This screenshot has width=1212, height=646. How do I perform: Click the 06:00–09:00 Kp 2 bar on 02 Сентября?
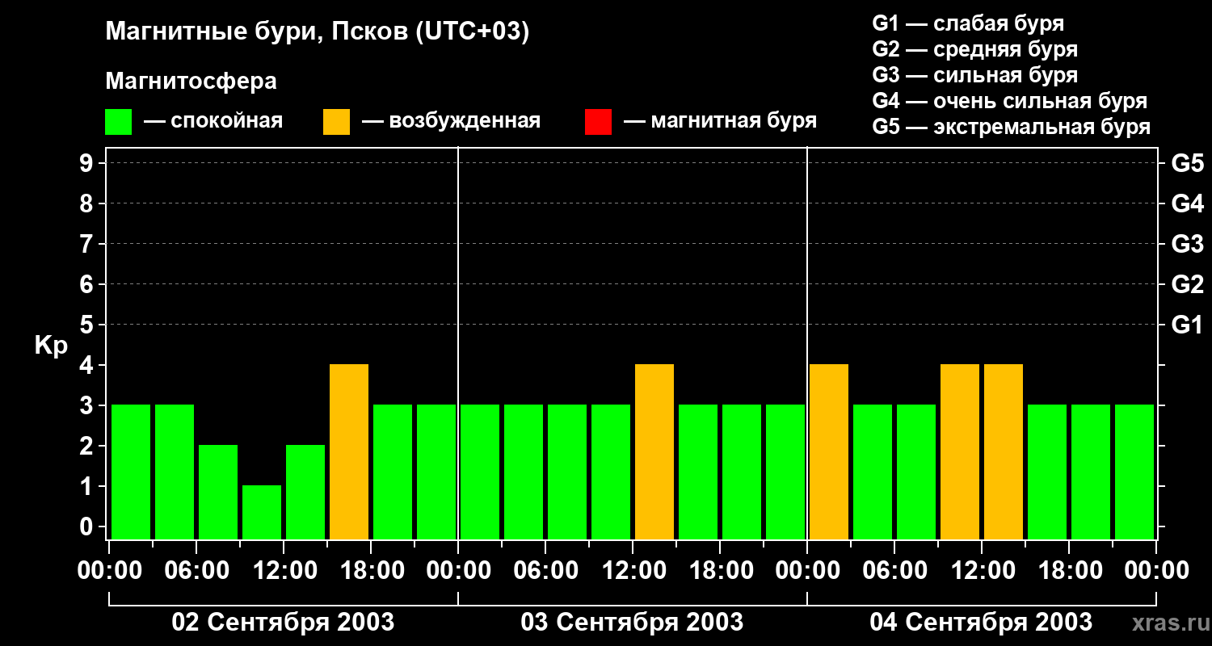coord(218,492)
